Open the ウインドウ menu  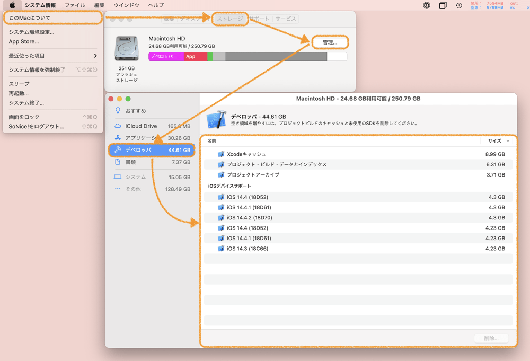tap(127, 5)
